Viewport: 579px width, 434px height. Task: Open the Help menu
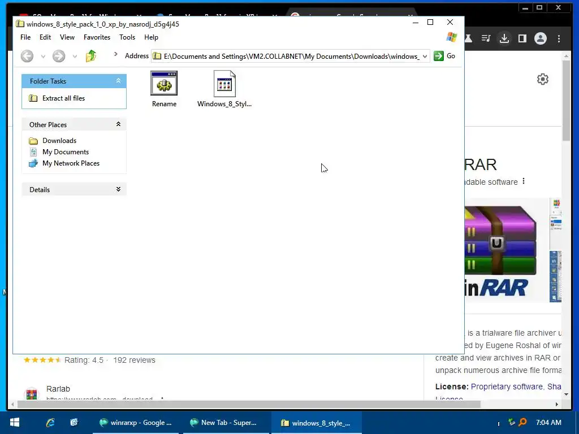[151, 37]
